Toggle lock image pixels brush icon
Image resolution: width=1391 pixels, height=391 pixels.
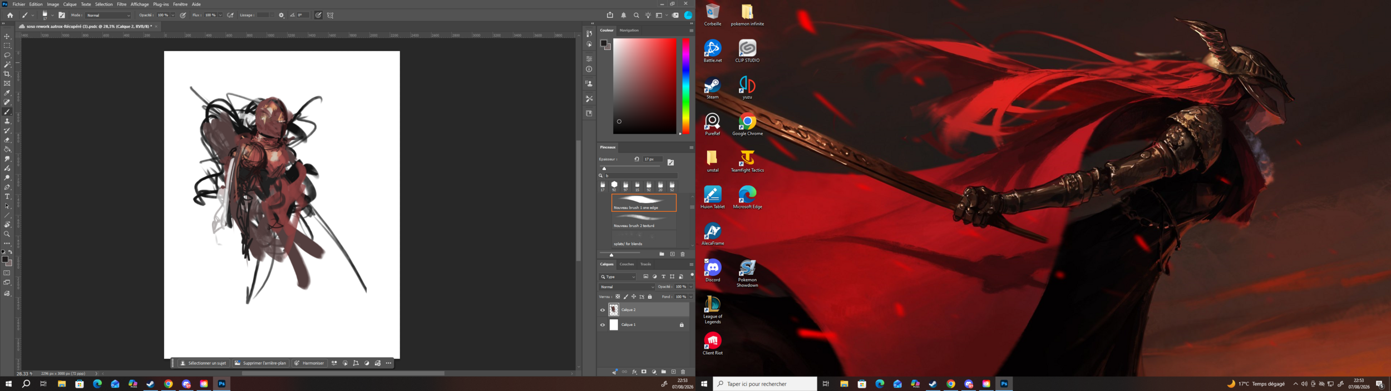(x=626, y=296)
